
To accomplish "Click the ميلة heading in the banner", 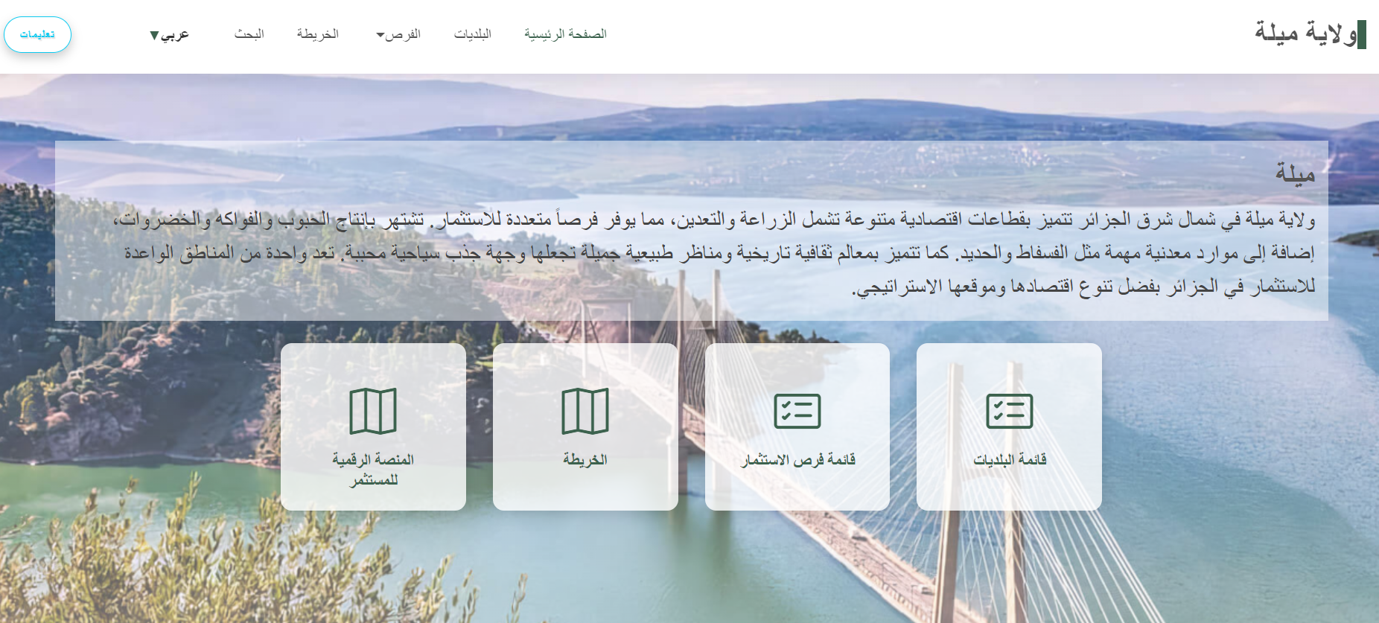I will click(1295, 173).
